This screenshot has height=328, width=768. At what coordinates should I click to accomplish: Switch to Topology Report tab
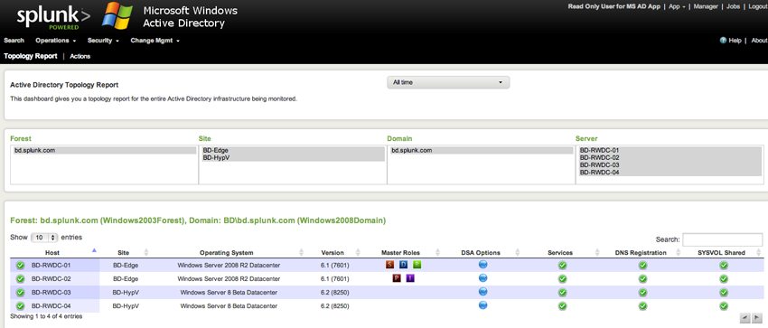coord(31,56)
